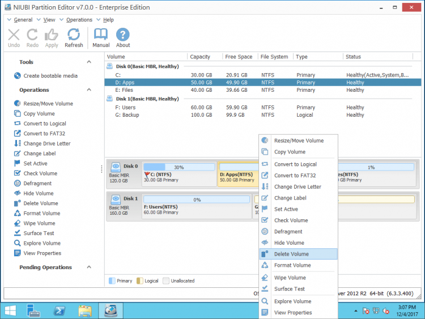Click the Windows Start button

(10, 311)
